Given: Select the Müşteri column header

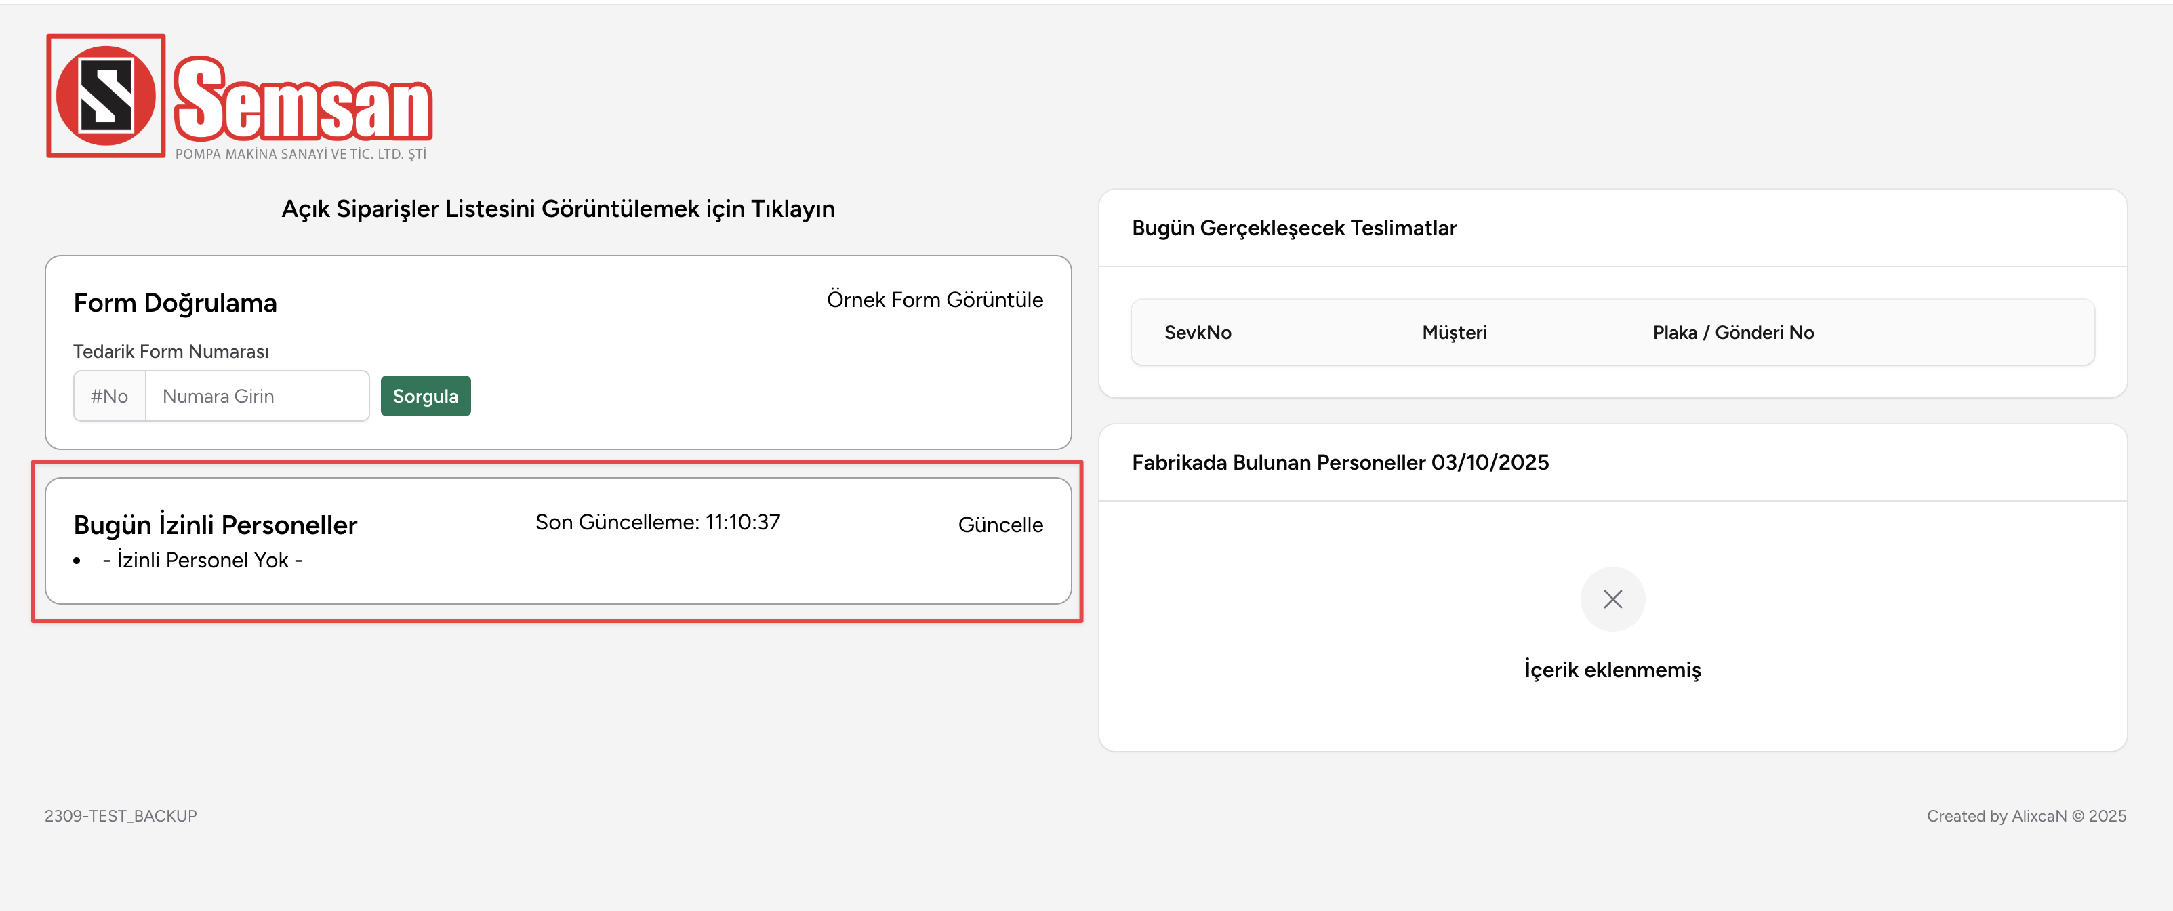Looking at the screenshot, I should [1455, 332].
